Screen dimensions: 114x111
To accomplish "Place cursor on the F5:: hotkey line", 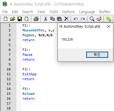I will coord(26,89).
